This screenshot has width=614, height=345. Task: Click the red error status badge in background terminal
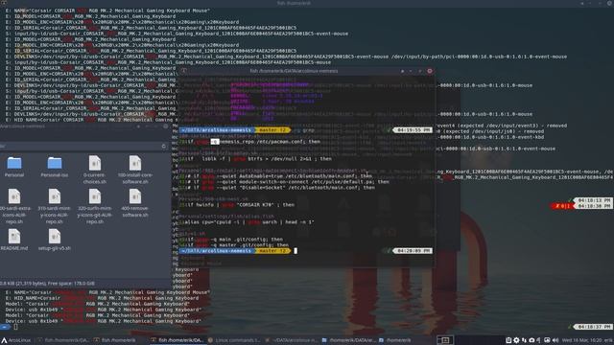click(x=562, y=206)
